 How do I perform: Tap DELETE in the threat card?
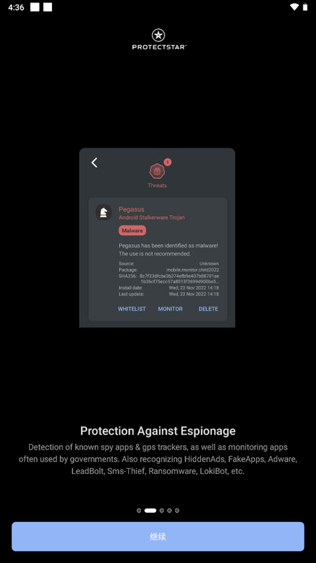(209, 309)
